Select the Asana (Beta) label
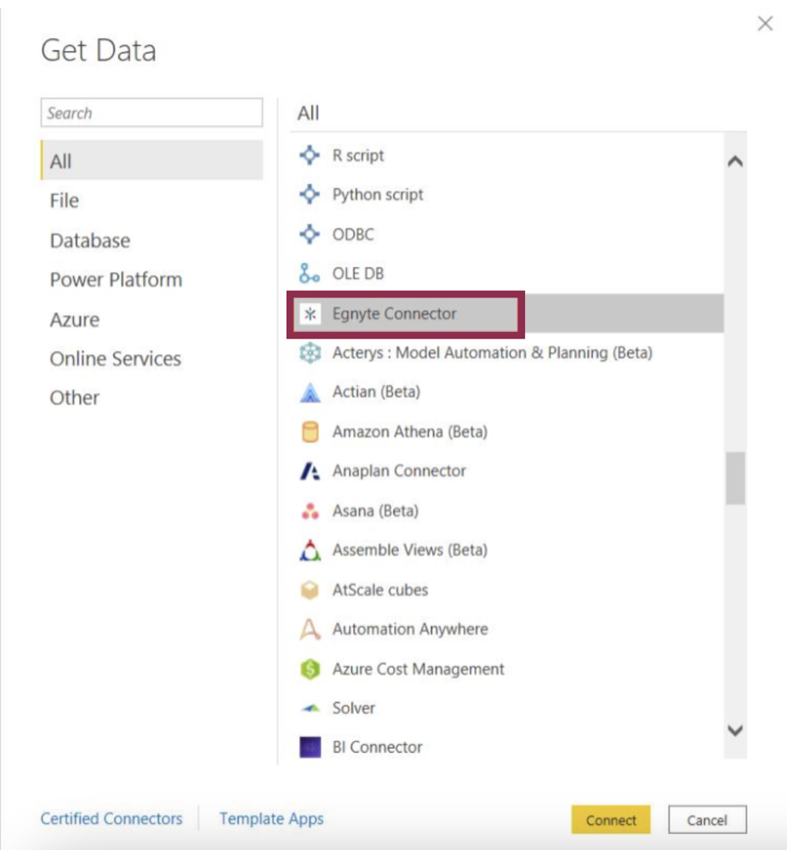The height and width of the screenshot is (850, 787). point(375,511)
